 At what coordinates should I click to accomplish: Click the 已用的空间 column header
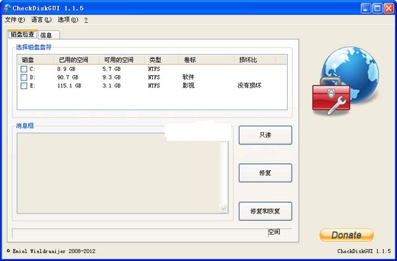pyautogui.click(x=77, y=60)
